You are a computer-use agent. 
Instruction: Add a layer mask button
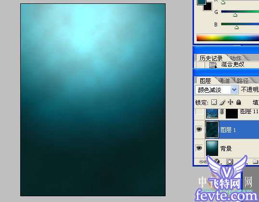coord(230,162)
